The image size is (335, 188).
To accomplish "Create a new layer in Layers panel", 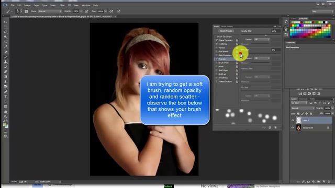I will [323, 182].
